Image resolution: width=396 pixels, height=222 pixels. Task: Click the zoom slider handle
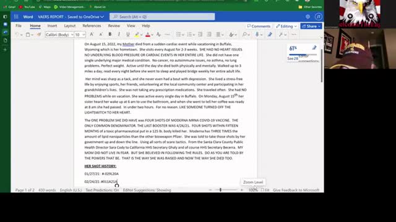click(220, 190)
